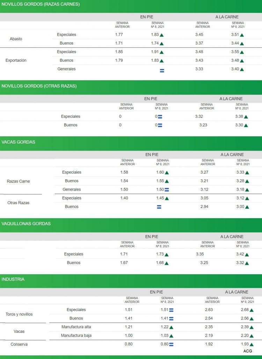Image resolution: width=262 pixels, height=359 pixels.
Task: Click the Toros y novillos row label
Action: [19, 314]
